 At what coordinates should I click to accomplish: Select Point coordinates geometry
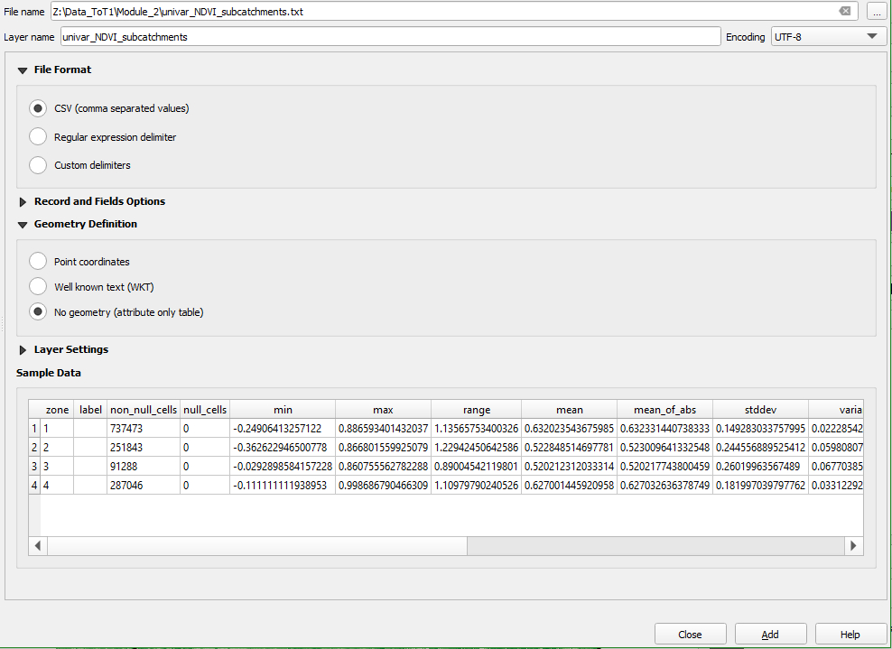(37, 261)
